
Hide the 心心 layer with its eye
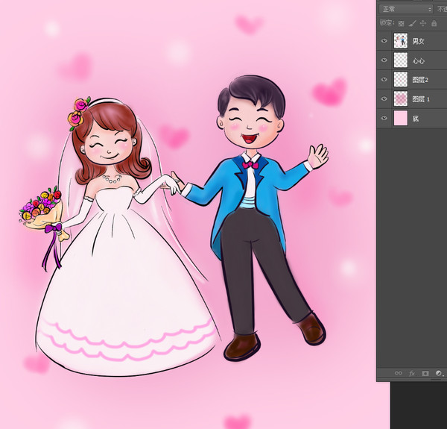click(x=384, y=60)
